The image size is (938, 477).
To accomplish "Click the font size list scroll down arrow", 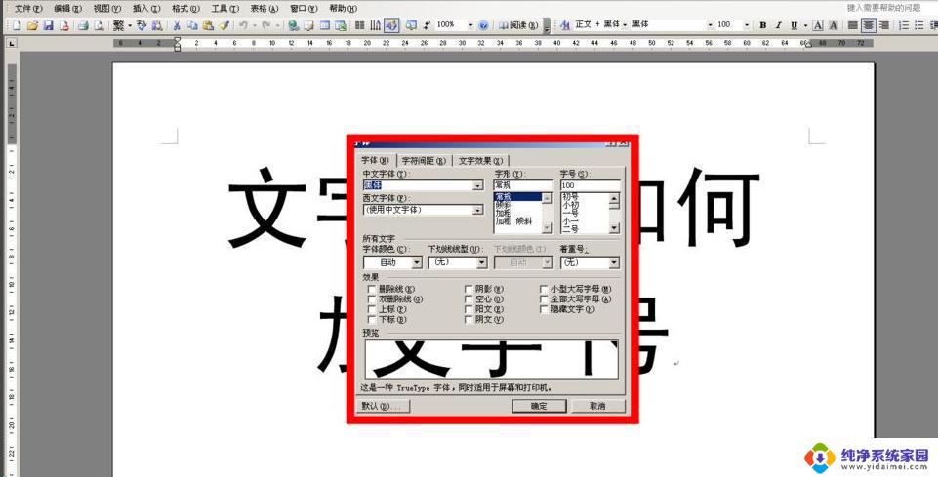I will click(614, 228).
